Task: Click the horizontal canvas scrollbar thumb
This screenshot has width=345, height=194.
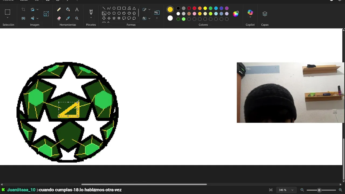Action: 144,184
